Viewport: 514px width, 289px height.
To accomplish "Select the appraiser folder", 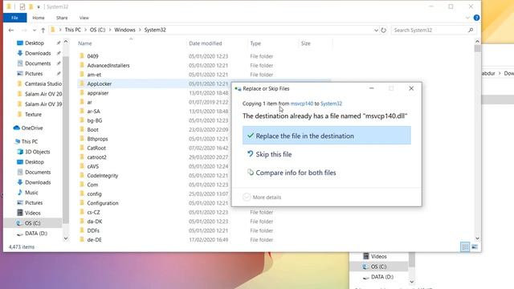I will click(98, 93).
